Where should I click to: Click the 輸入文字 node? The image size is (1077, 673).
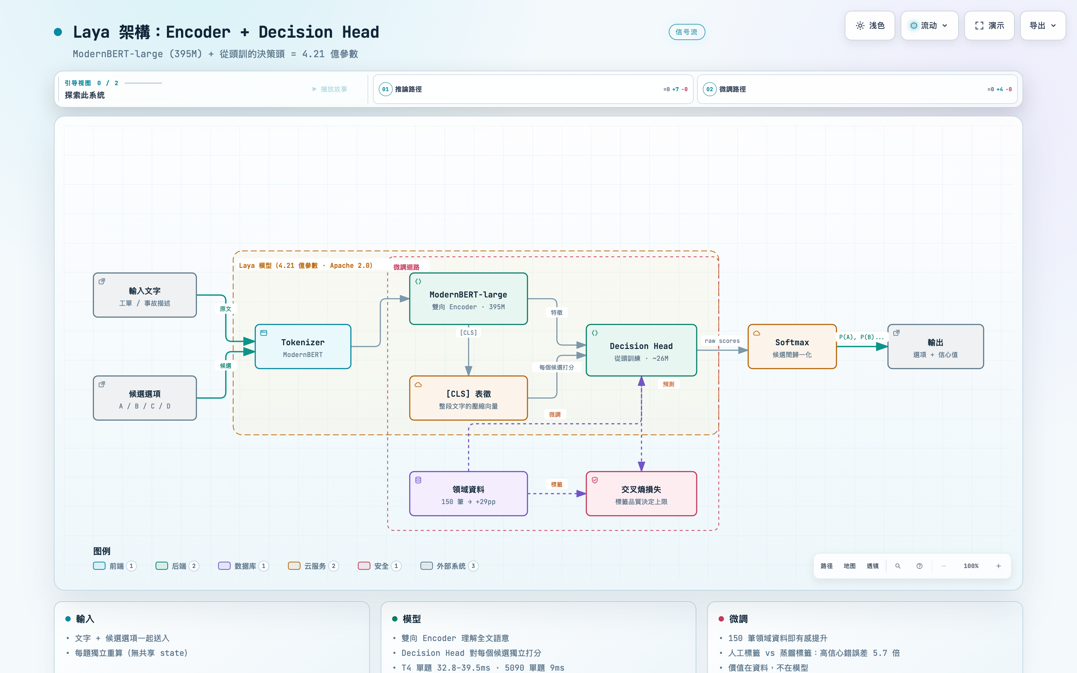145,295
